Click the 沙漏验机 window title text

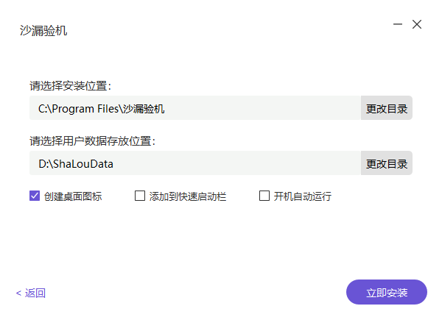43,31
